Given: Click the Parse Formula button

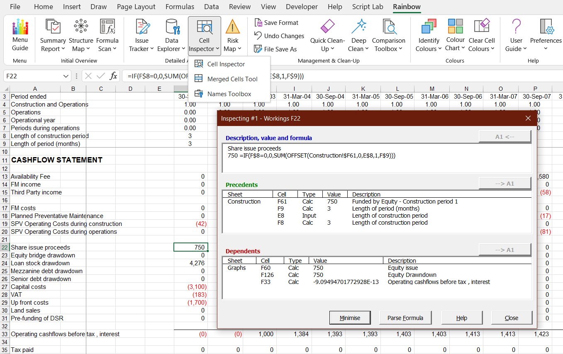Looking at the screenshot, I should pyautogui.click(x=405, y=318).
